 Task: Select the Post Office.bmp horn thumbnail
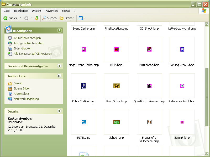[x=117, y=86]
